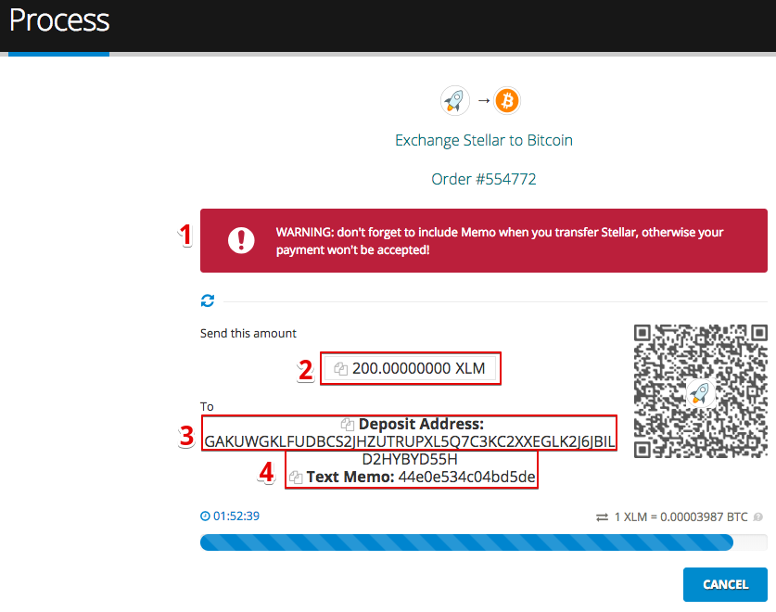Click the 'Text Memo:' label
Viewport: 776px width, 612px height.
click(x=350, y=477)
